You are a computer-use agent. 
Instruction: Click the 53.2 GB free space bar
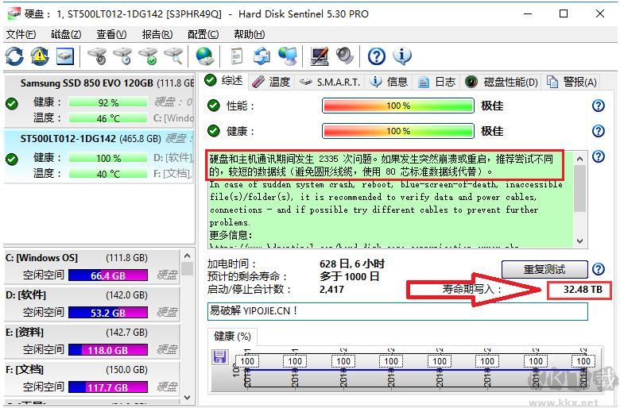[x=108, y=313]
